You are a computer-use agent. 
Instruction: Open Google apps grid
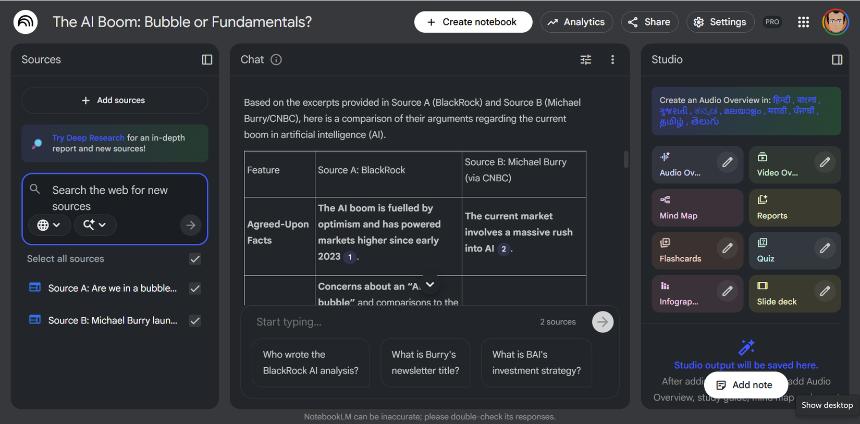point(803,22)
